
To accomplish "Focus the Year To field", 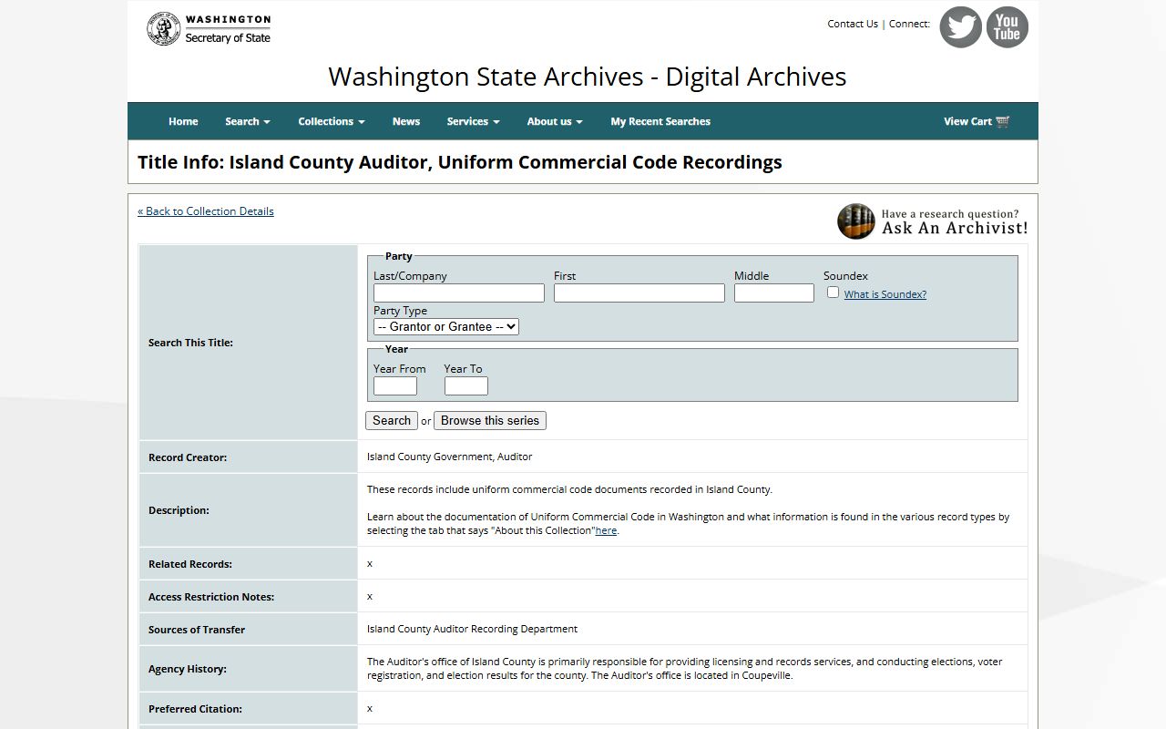I will tap(466, 385).
